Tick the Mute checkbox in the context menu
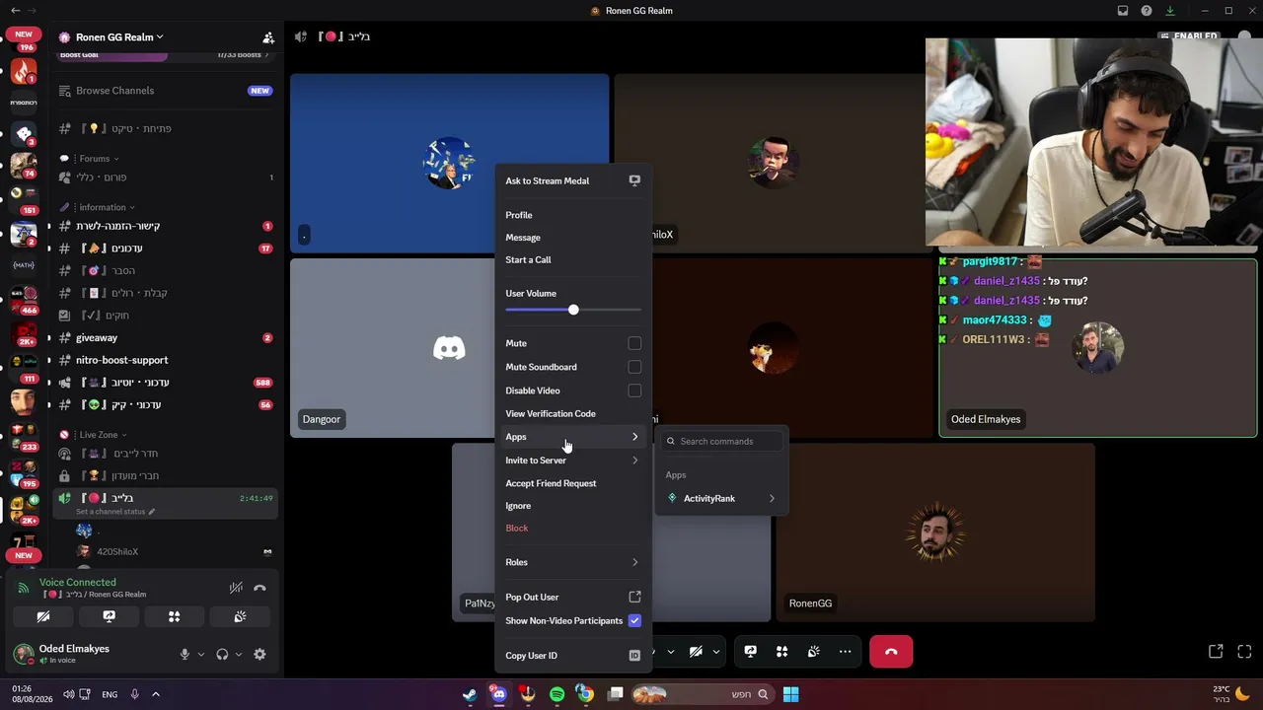The image size is (1263, 710). pos(634,343)
